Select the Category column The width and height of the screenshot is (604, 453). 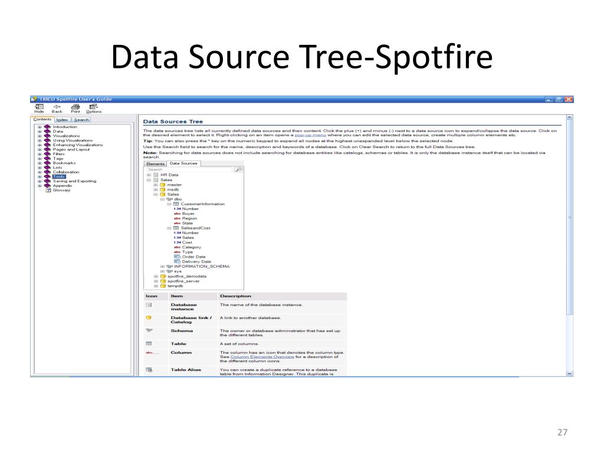(x=192, y=247)
